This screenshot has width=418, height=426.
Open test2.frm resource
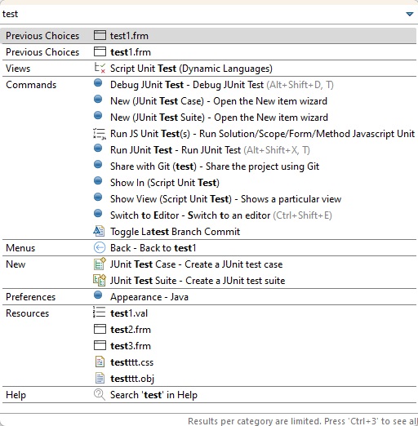click(131, 330)
